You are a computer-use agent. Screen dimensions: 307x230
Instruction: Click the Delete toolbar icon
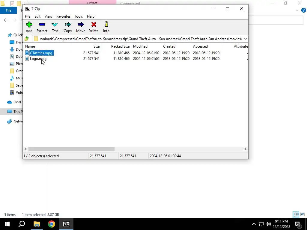tap(94, 27)
